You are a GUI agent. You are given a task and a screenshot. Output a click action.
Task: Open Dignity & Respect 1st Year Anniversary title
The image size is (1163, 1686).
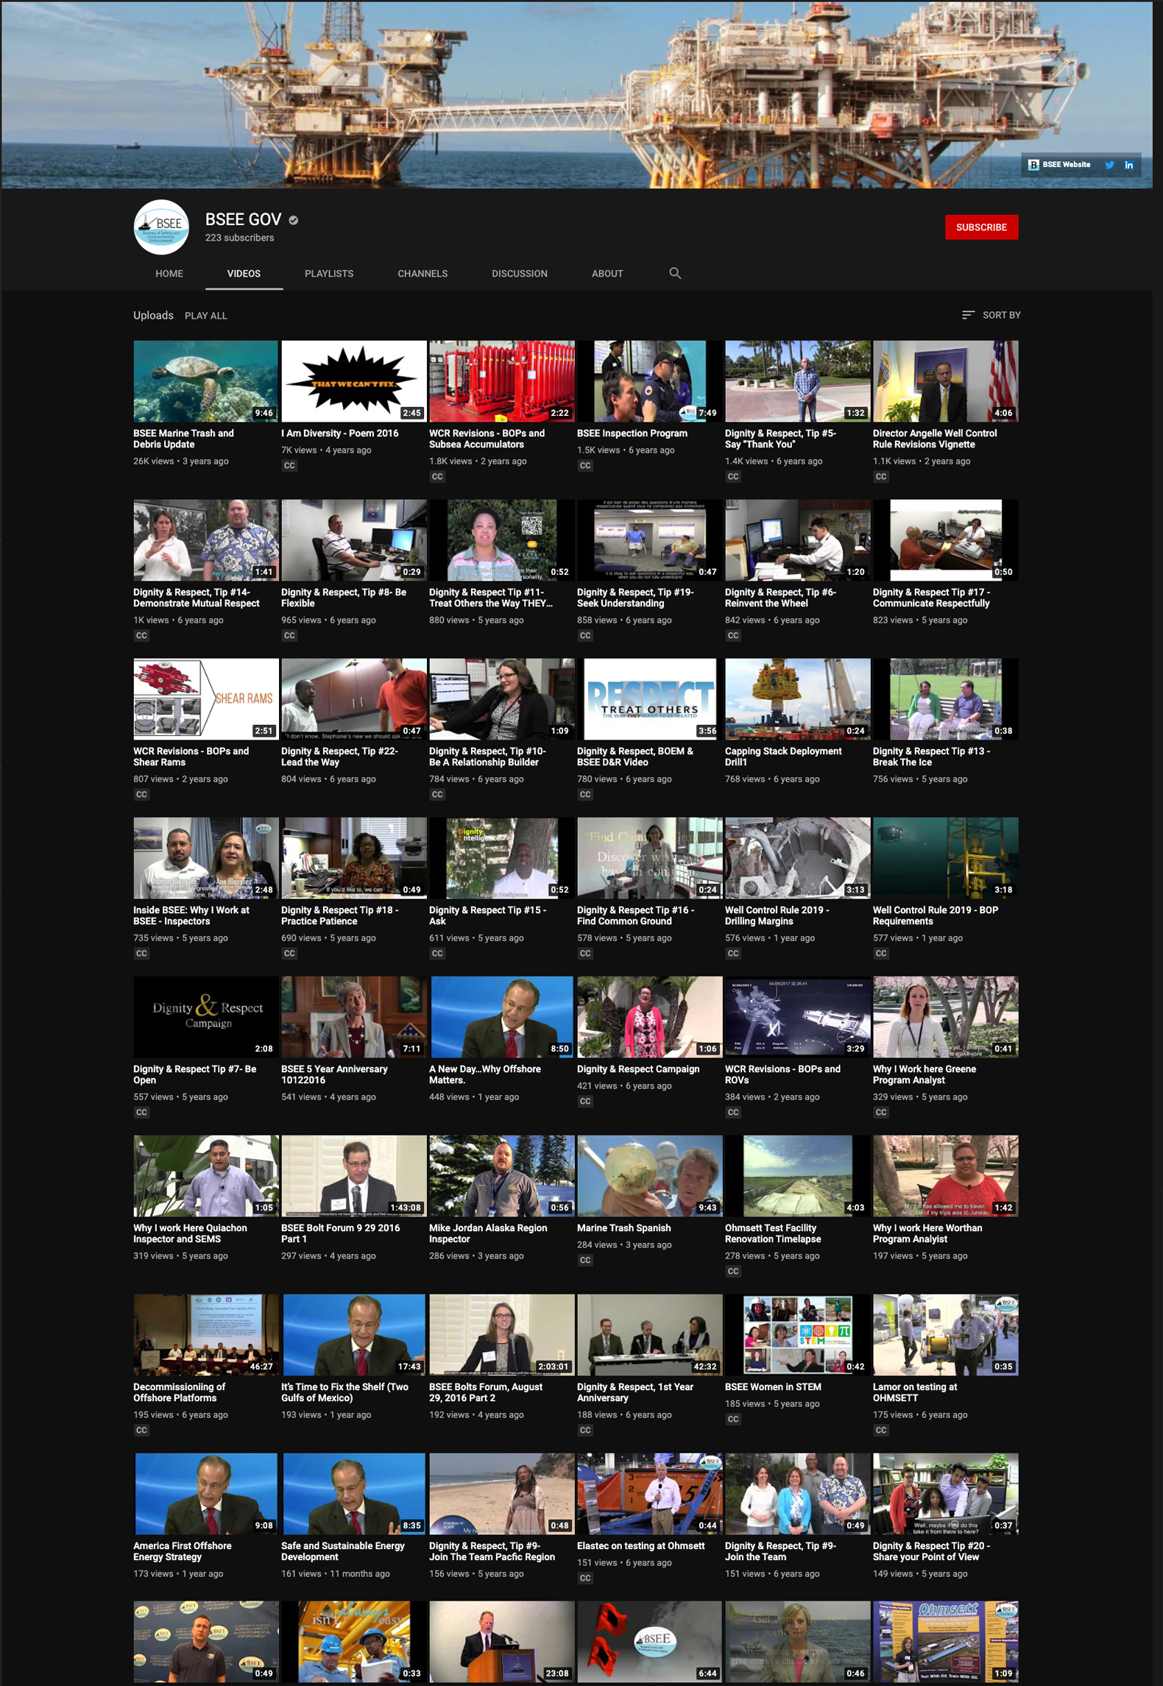tap(635, 1392)
